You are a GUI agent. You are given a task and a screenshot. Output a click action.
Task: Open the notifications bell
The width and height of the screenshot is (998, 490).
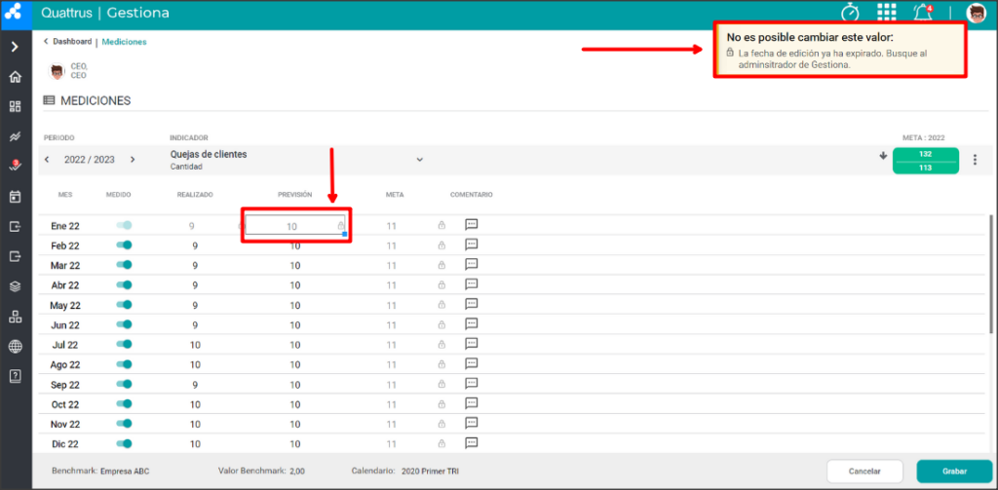[922, 12]
